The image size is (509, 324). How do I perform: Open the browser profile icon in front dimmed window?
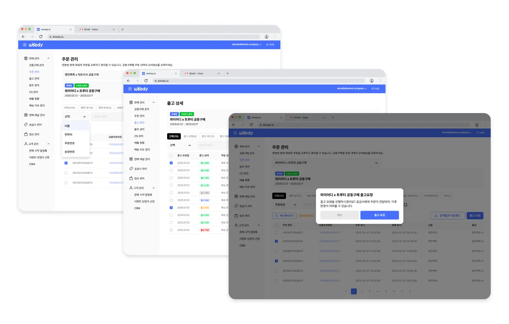[477, 125]
